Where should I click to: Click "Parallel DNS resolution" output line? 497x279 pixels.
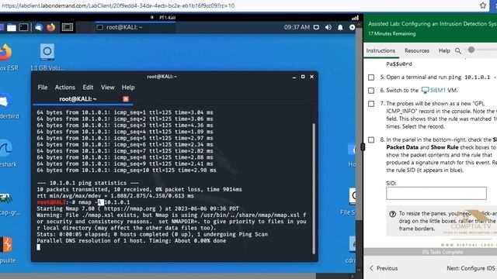(x=131, y=241)
